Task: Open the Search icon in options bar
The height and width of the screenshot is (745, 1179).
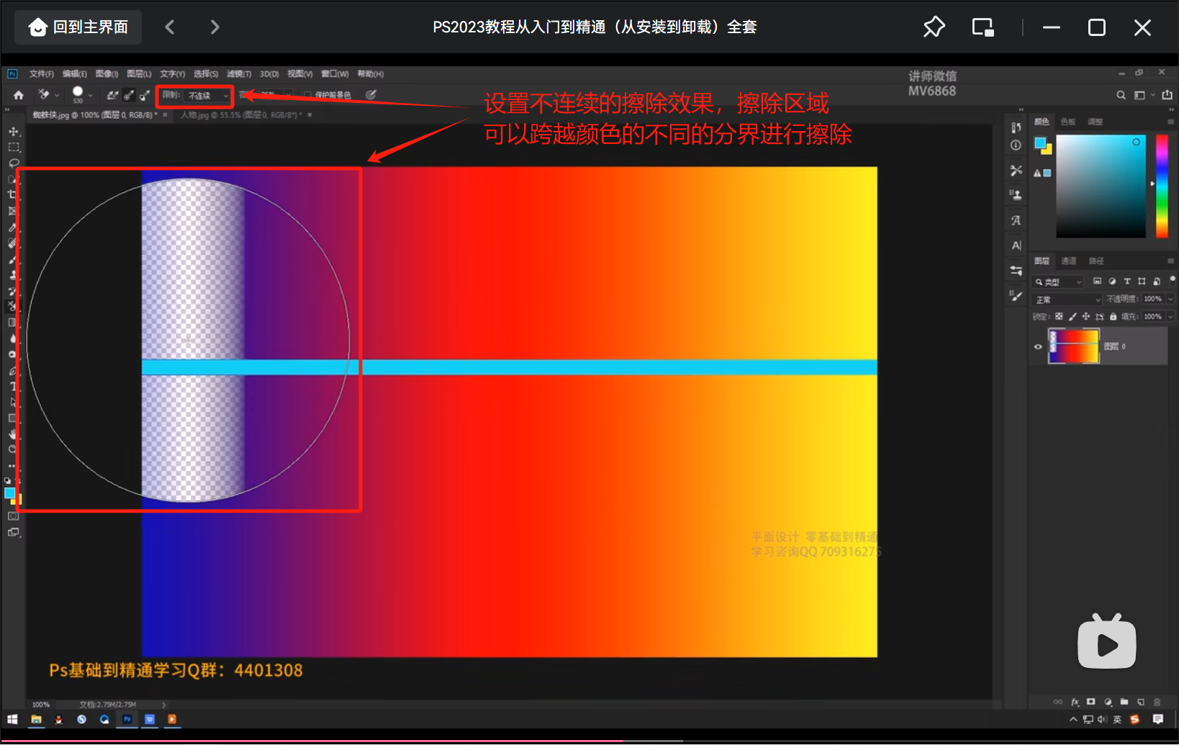Action: 1121,95
